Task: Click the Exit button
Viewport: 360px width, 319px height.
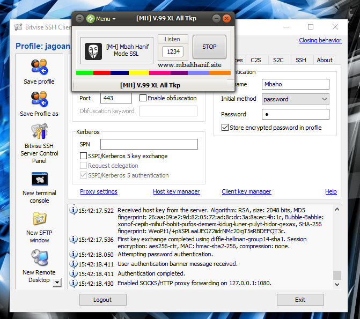Action: click(x=300, y=300)
